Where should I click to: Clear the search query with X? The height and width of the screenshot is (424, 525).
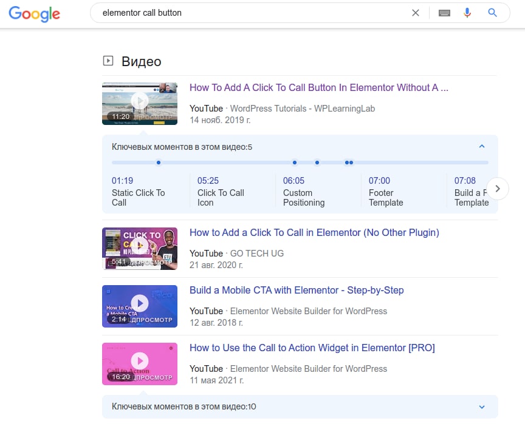[415, 13]
